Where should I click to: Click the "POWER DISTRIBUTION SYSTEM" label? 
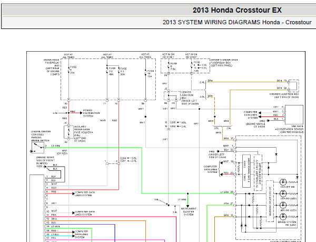91,113
